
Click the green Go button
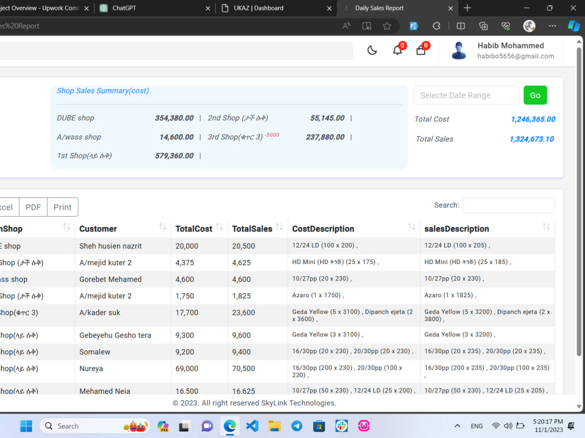[x=535, y=95]
